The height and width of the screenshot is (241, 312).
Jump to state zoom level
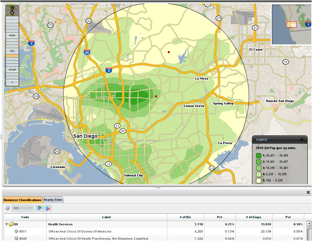[x=12, y=35]
